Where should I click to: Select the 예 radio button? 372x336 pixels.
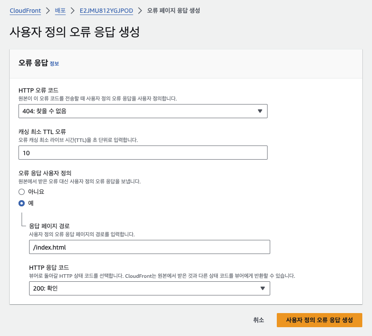coord(22,203)
